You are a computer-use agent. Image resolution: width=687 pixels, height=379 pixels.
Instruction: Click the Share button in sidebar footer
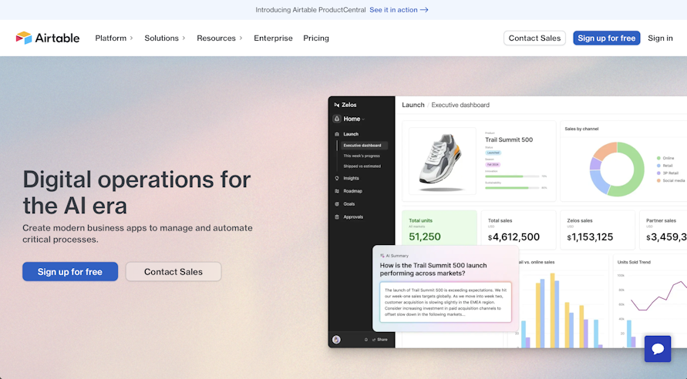380,340
